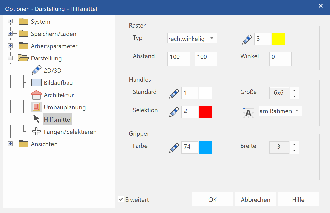
Task: Click the open Darstellung folder icon
Action: [23, 58]
